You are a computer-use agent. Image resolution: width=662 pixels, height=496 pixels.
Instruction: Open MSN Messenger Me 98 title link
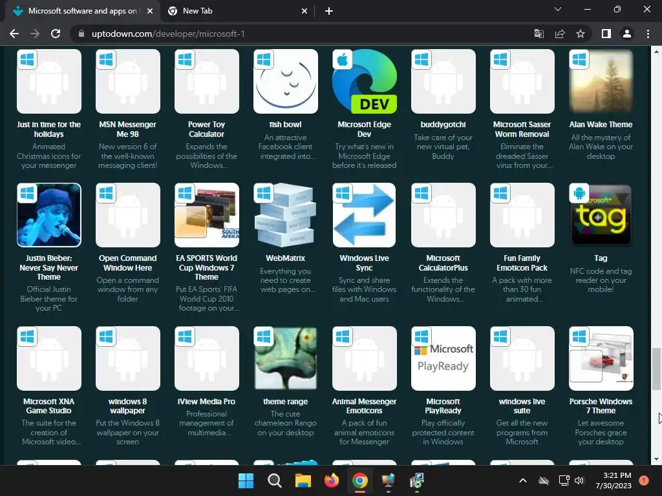pyautogui.click(x=128, y=129)
